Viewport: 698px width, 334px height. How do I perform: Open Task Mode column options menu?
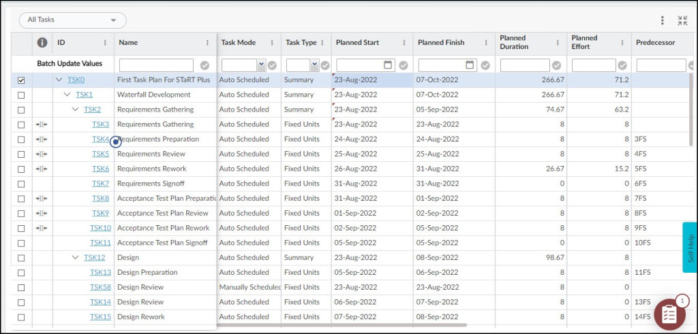click(272, 43)
